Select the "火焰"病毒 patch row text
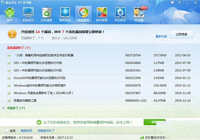 point(44,55)
